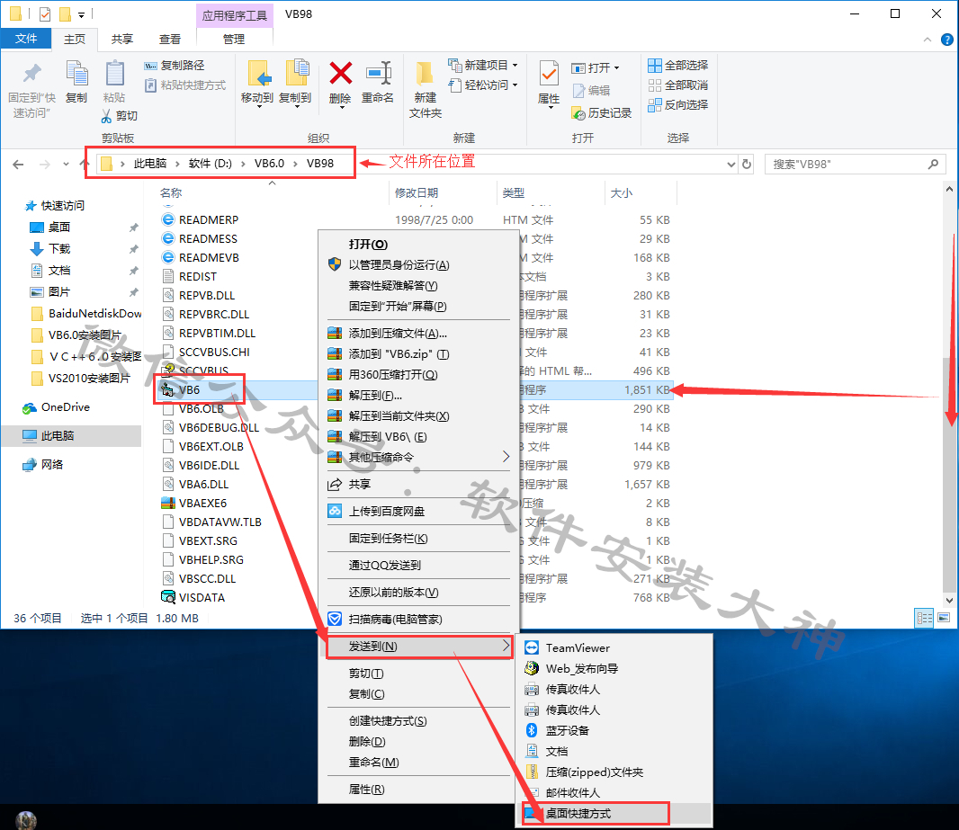Viewport: 959px width, 830px height.
Task: Select the REPVB.DLL file
Action: (x=207, y=295)
